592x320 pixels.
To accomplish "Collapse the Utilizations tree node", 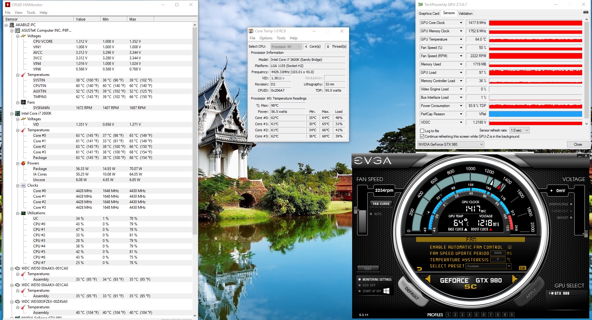I will (x=18, y=213).
